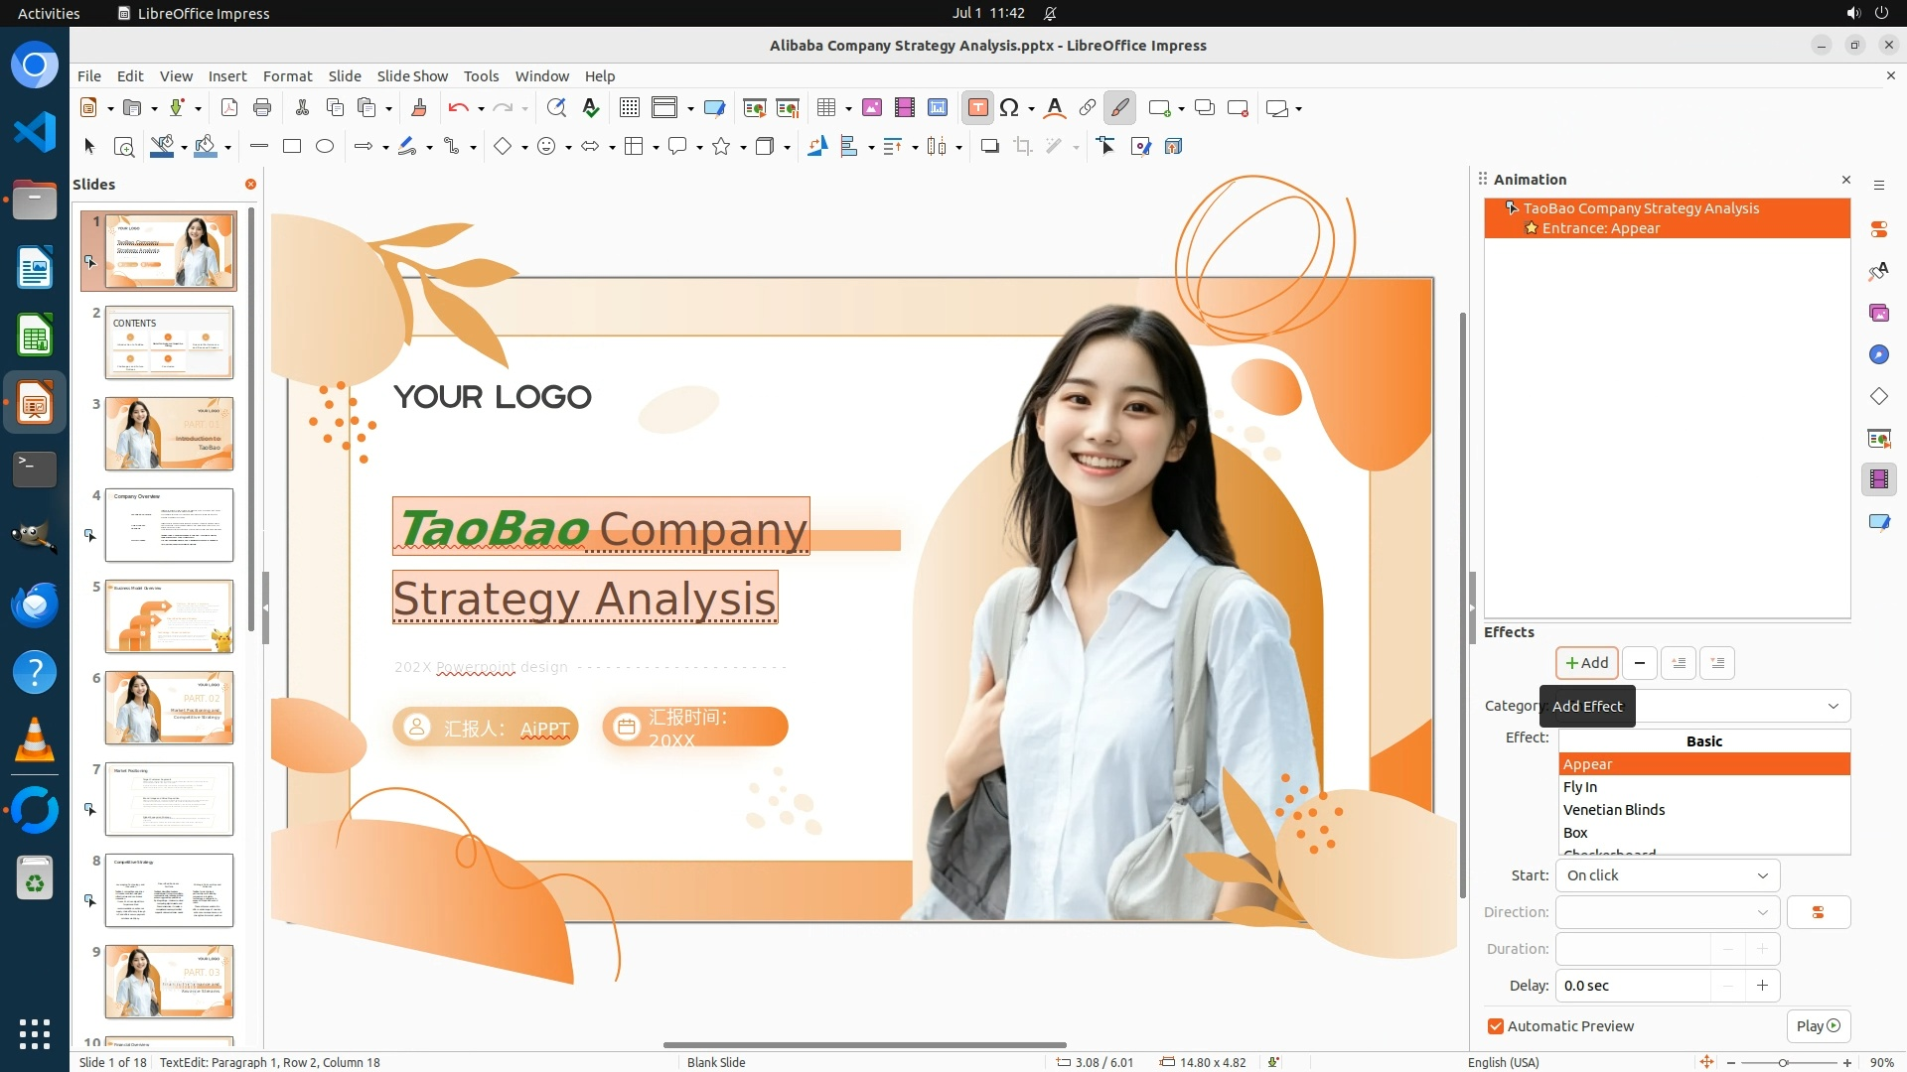Image resolution: width=1907 pixels, height=1072 pixels.
Task: Click the Add effect button
Action: [1586, 663]
